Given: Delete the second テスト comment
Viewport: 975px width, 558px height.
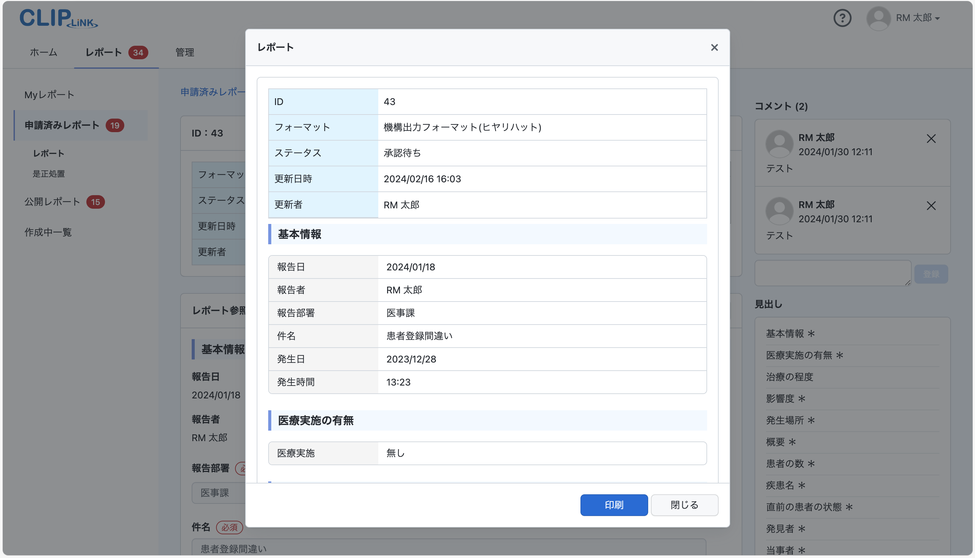Looking at the screenshot, I should 932,206.
